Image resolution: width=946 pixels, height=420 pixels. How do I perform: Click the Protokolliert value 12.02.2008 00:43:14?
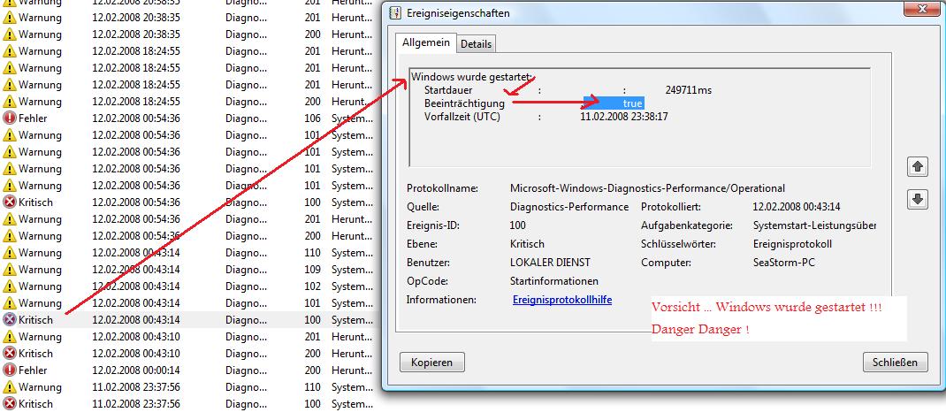(797, 207)
